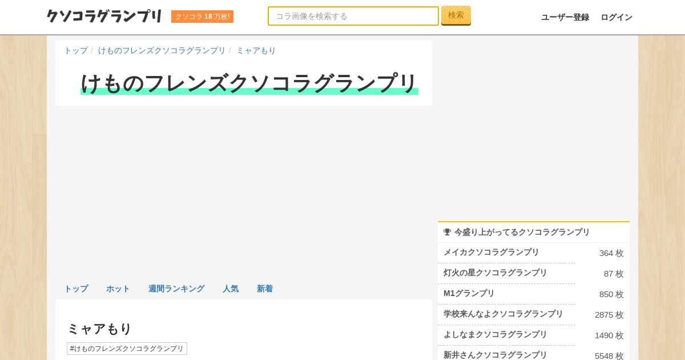Open よしなまクソコラグランプリ in the sidebar
Image resolution: width=685 pixels, height=360 pixels.
pos(495,334)
